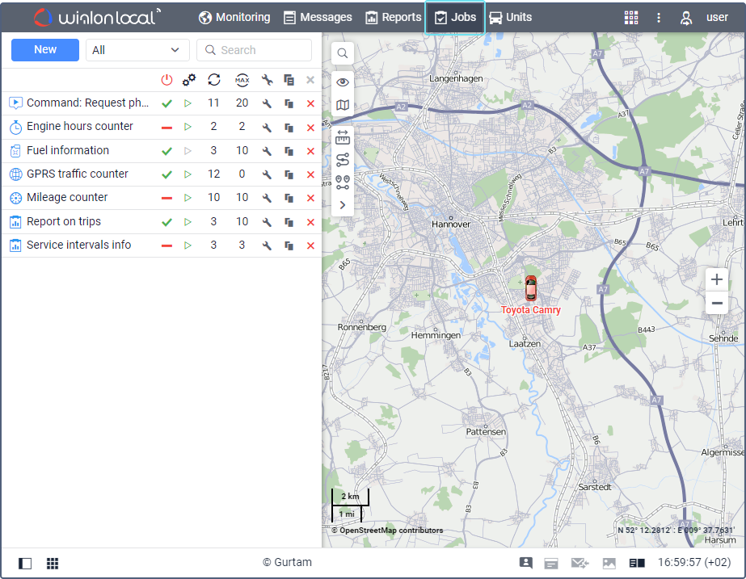Expand the All filter dropdown
This screenshot has height=579, width=746.
[x=137, y=50]
